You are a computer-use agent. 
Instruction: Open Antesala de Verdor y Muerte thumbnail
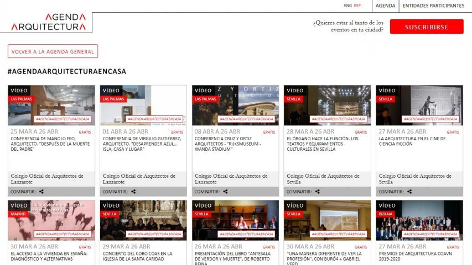pyautogui.click(x=235, y=220)
